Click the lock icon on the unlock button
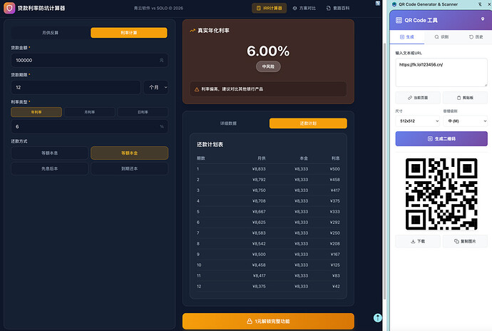The image size is (492, 331). [x=250, y=321]
